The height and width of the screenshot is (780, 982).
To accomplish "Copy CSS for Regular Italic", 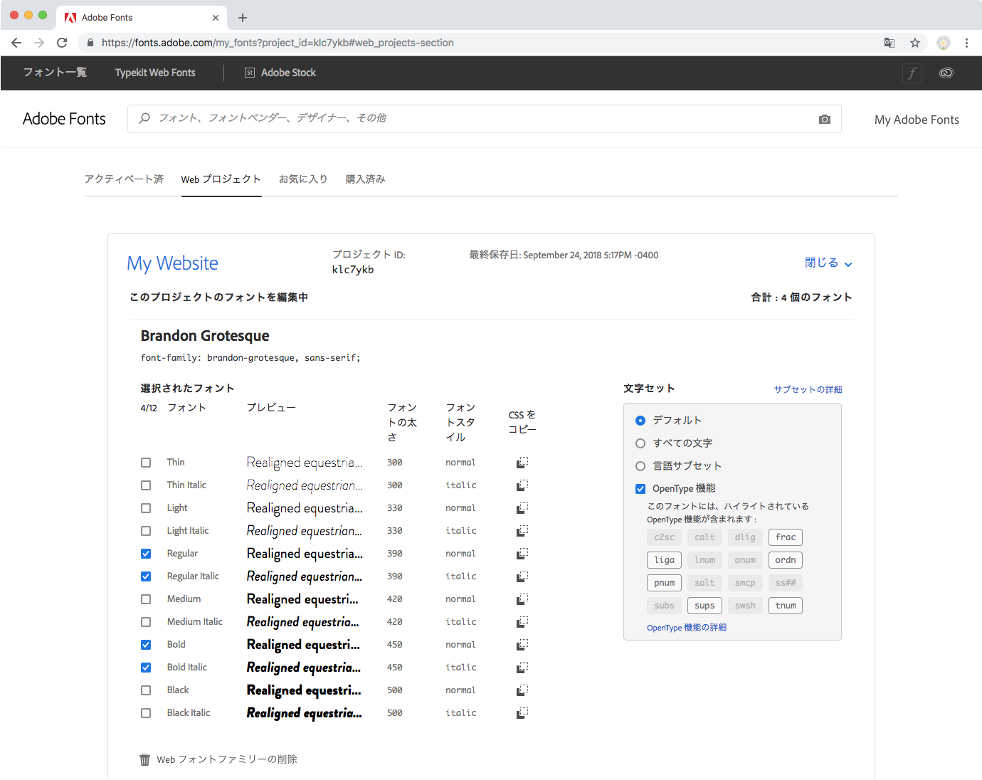I will (522, 576).
